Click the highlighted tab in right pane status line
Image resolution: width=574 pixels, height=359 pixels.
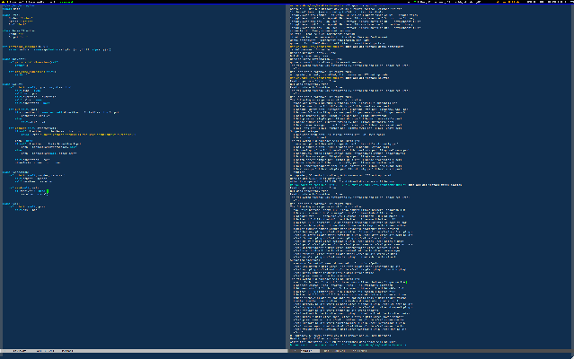pyautogui.click(x=305, y=350)
